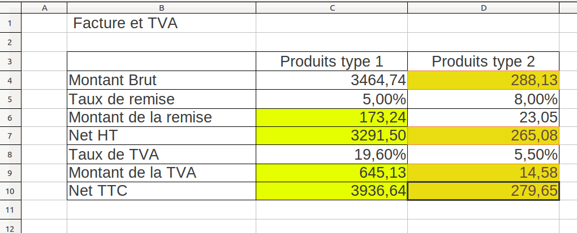Click column header D

click(483, 7)
